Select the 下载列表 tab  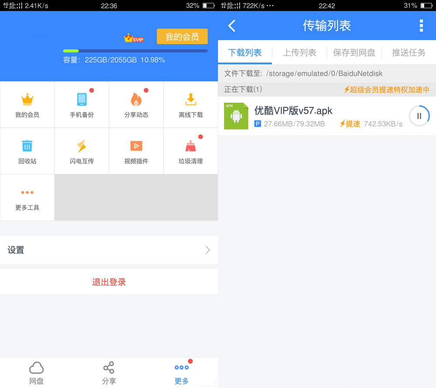(x=245, y=52)
